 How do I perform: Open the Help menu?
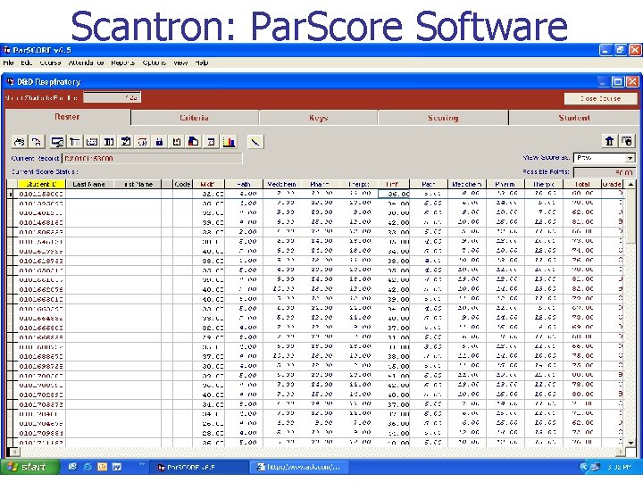201,62
